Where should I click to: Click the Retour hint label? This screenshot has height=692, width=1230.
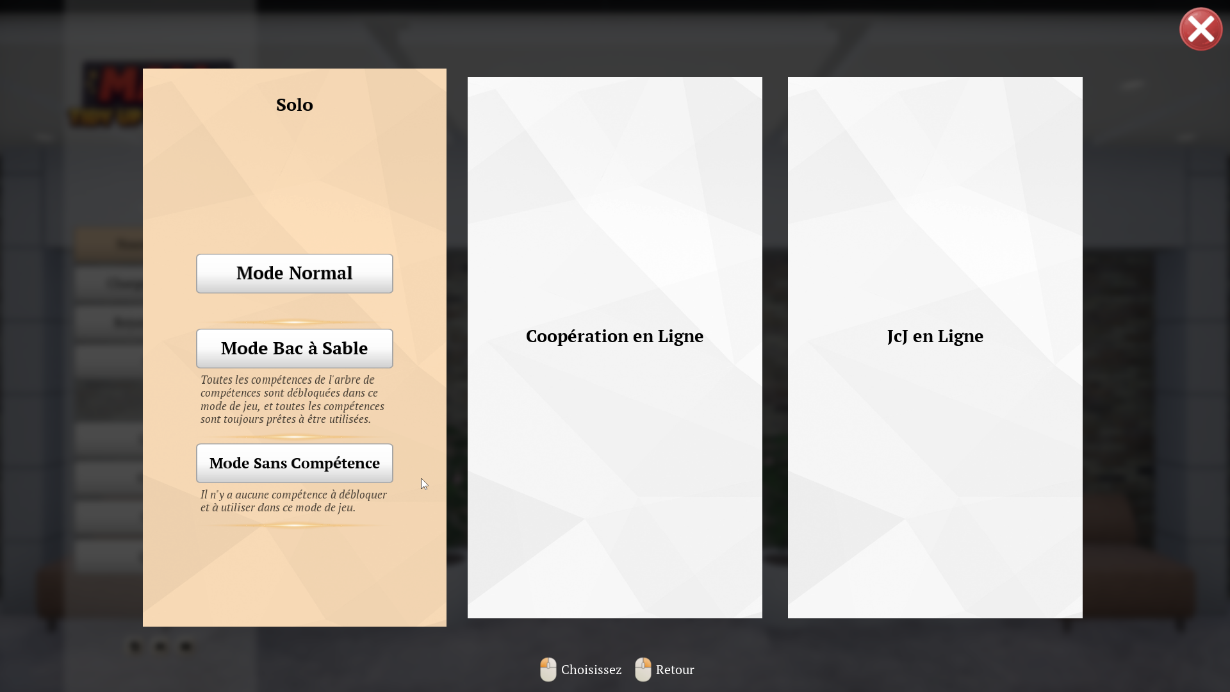tap(675, 670)
